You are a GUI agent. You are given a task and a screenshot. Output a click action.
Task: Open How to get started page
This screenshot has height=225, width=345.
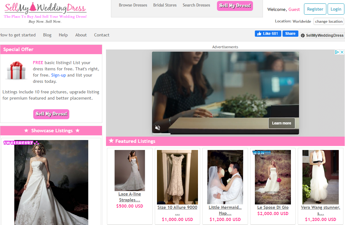[18, 35]
